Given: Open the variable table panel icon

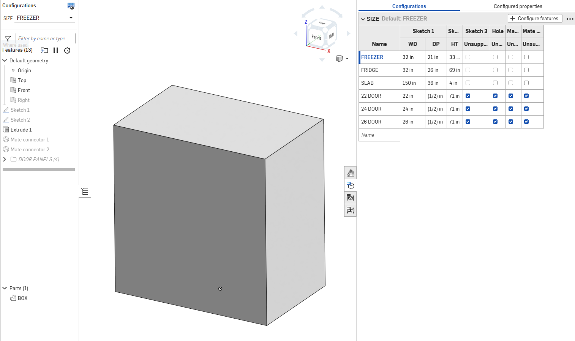Looking at the screenshot, I should pyautogui.click(x=350, y=210).
